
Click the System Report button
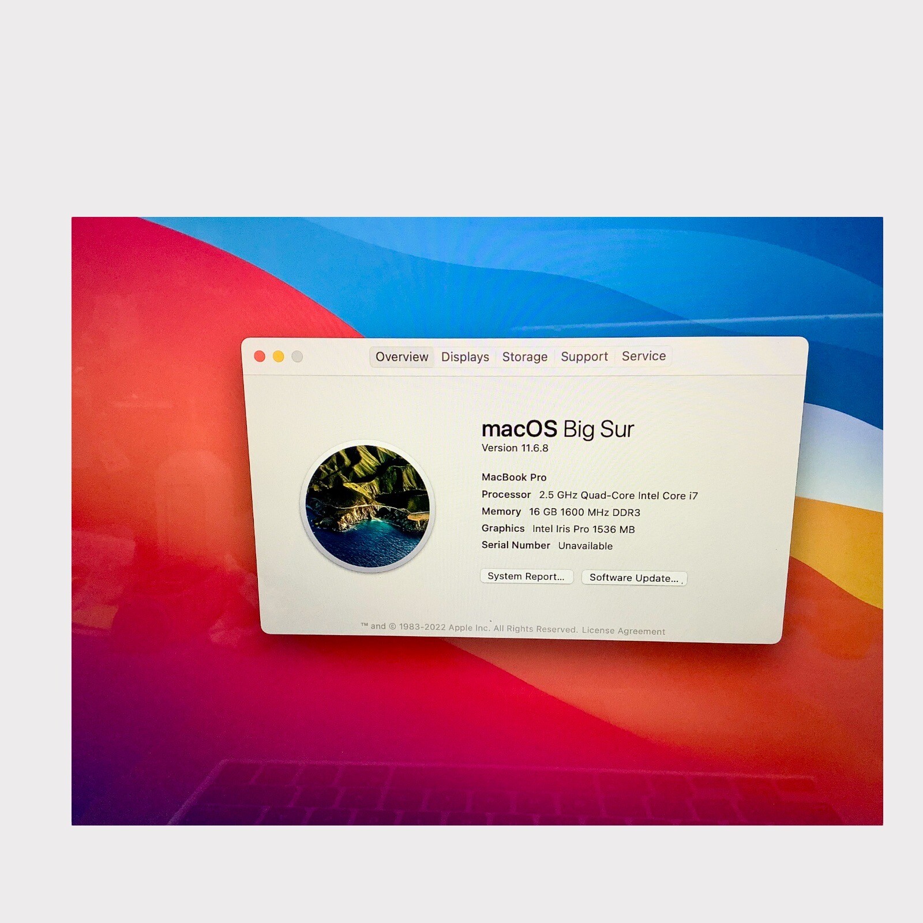point(526,576)
